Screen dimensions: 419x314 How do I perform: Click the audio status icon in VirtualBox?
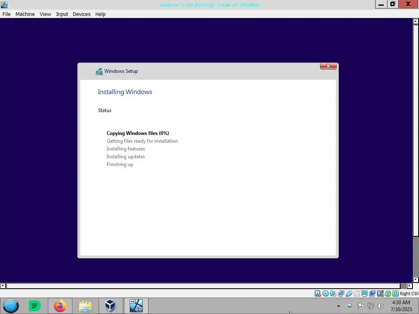(x=333, y=294)
